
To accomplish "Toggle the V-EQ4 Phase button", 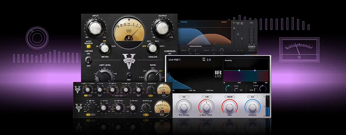I will click(x=90, y=96).
